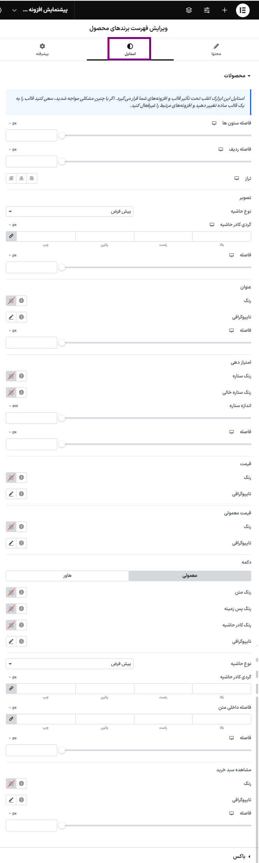This screenshot has width=259, height=863.
Task: Open the نوع حاشیه default dropdown
Action: click(x=70, y=211)
